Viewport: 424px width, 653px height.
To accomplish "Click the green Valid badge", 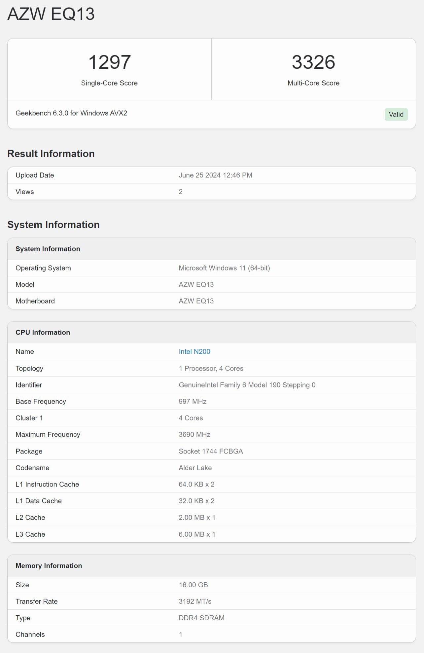I will click(396, 114).
